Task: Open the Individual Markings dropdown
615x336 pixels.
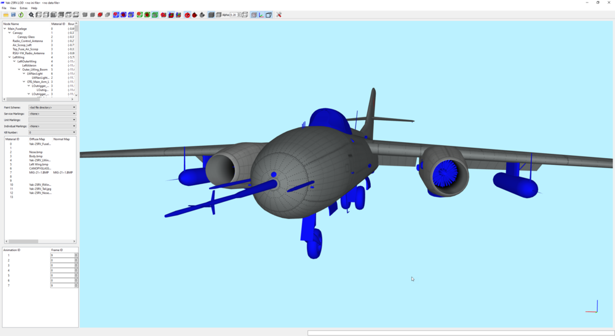Action: pos(52,126)
